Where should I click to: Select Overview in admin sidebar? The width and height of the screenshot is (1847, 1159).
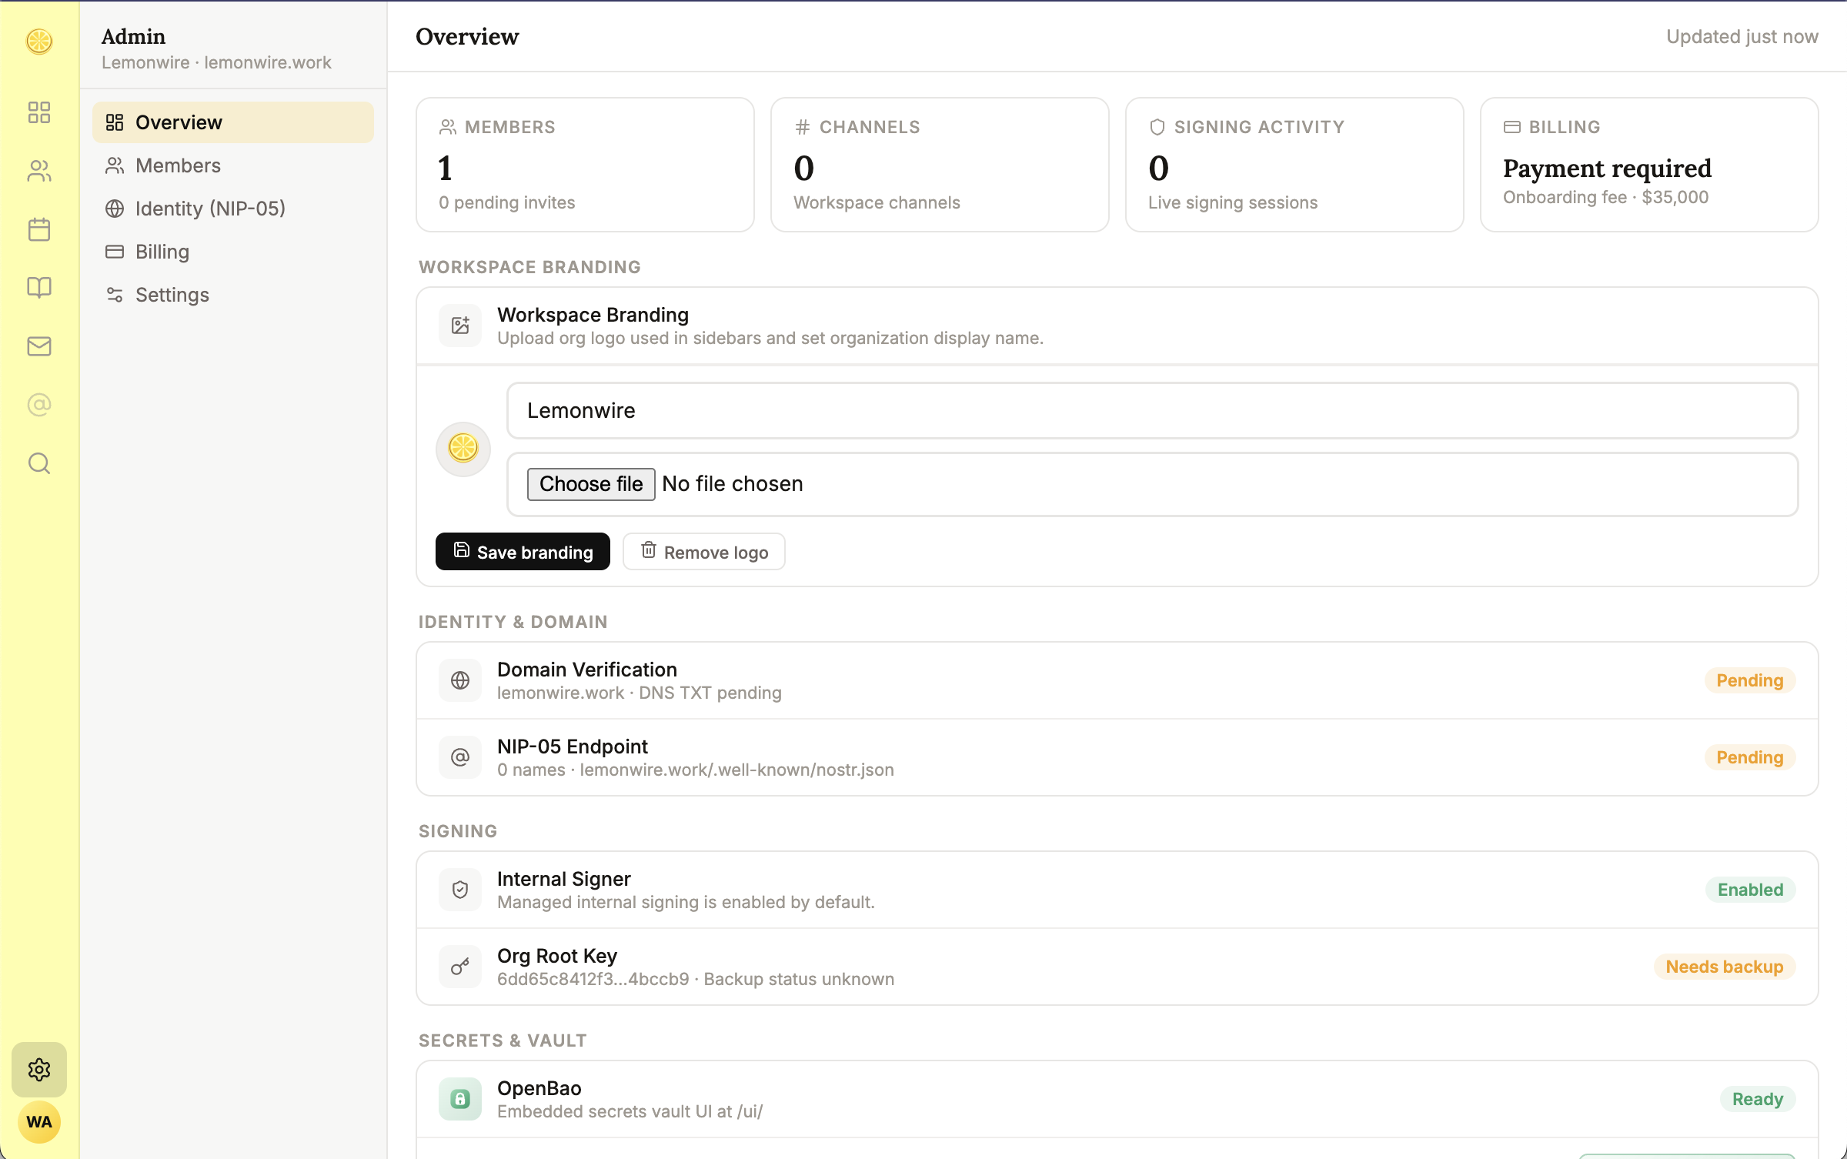(x=233, y=122)
